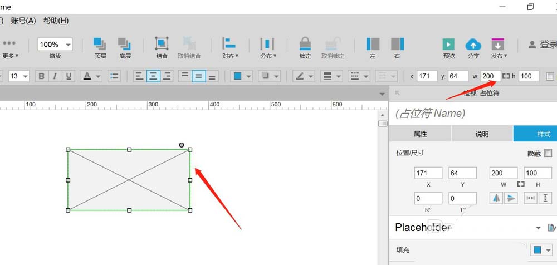Click the toolbar w width field
The width and height of the screenshot is (557, 265).
[x=491, y=76]
